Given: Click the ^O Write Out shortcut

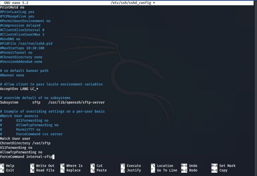Looking at the screenshot, I should coord(42,166).
